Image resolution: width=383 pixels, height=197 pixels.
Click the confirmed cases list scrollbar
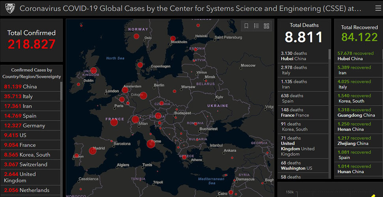[x=61, y=91]
